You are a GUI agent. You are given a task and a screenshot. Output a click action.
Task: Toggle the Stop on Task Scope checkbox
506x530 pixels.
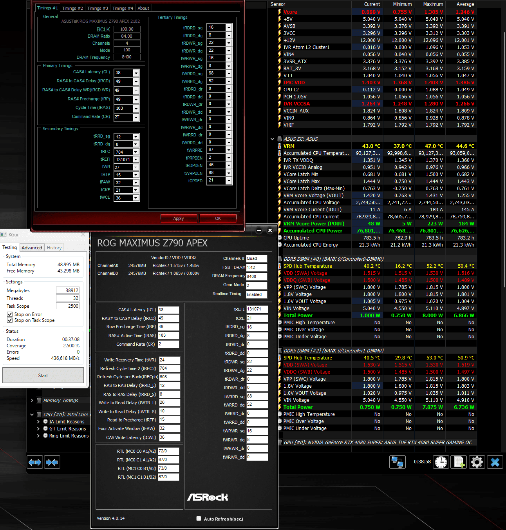10,320
